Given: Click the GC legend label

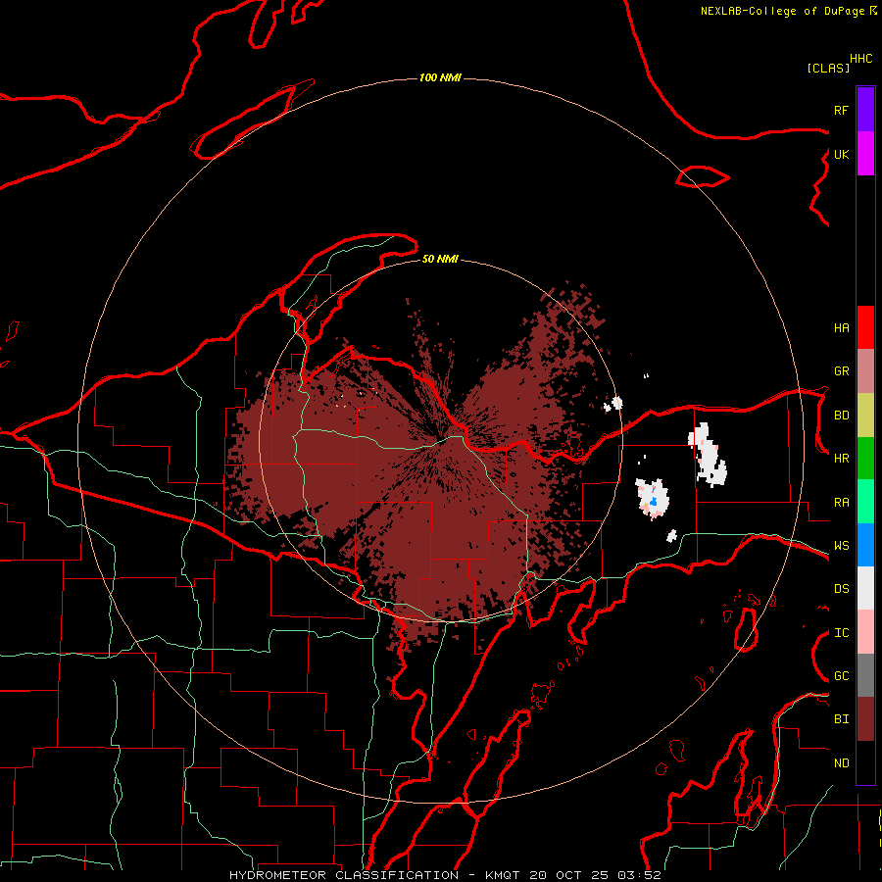Looking at the screenshot, I should pyautogui.click(x=841, y=675).
